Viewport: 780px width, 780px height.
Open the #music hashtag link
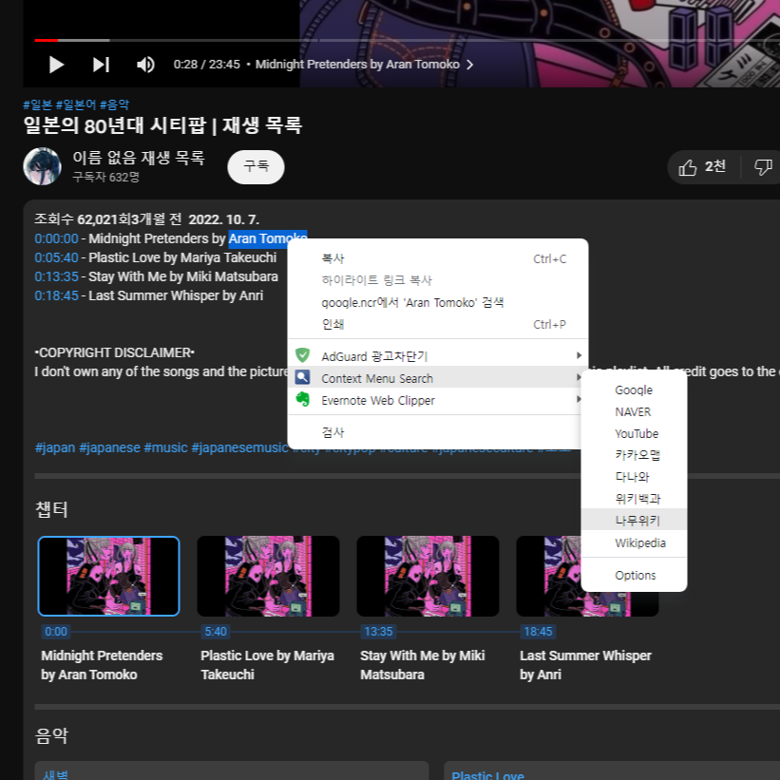[x=165, y=447]
